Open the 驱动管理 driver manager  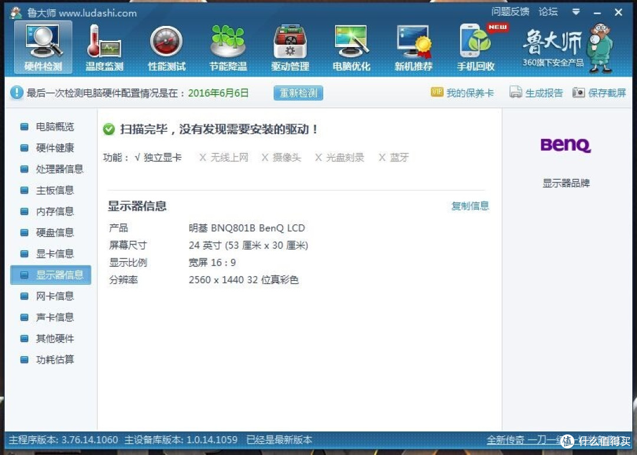point(290,48)
